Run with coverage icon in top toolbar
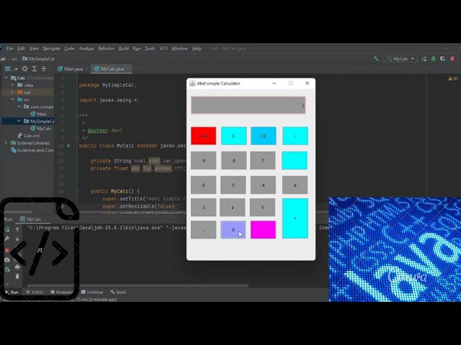The width and height of the screenshot is (461, 345). click(x=443, y=59)
